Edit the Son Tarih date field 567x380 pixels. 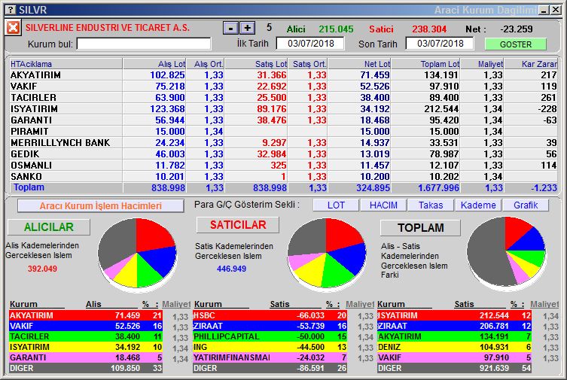click(440, 44)
